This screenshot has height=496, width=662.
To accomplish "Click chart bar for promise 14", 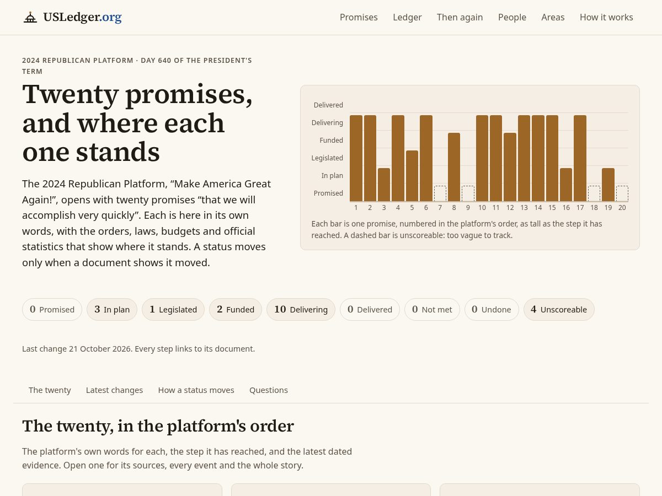I will [538, 158].
